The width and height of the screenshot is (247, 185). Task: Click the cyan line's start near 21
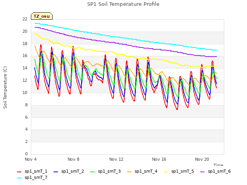click(35, 23)
